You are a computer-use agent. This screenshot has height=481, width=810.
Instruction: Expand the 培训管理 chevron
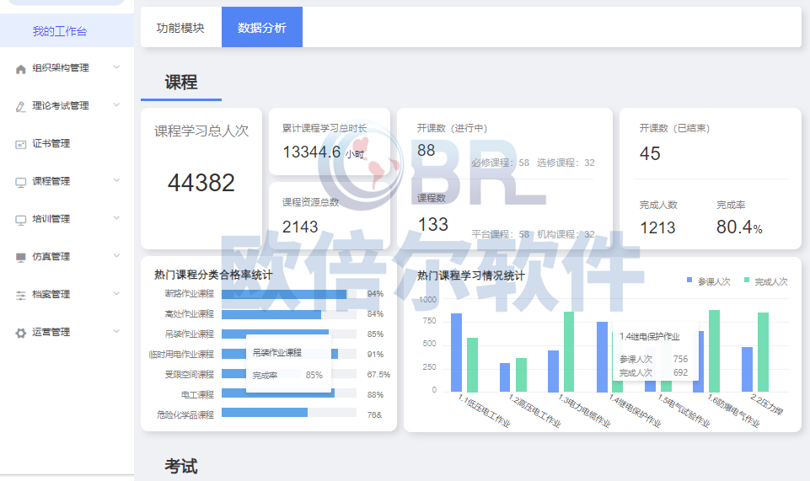pyautogui.click(x=116, y=218)
